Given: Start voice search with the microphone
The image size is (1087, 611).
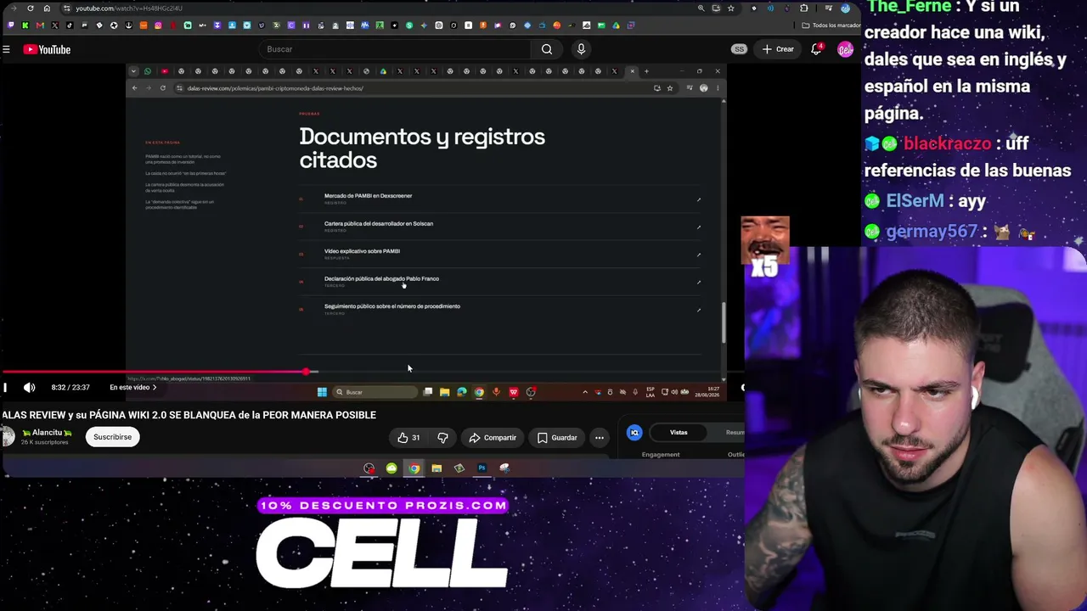Looking at the screenshot, I should pyautogui.click(x=581, y=49).
